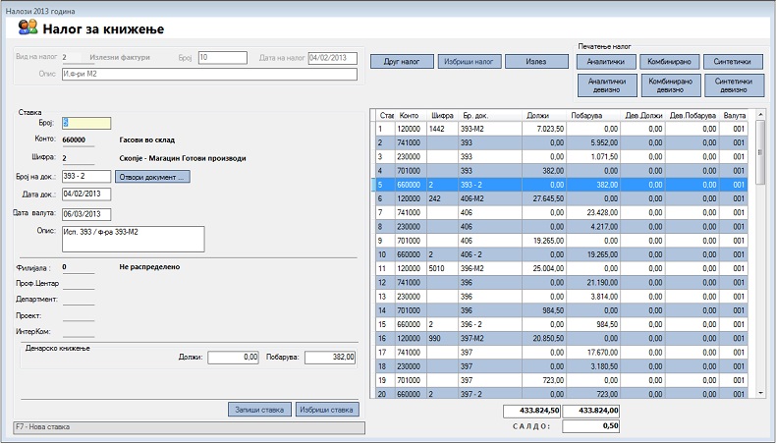Select row 10 with document 406 - 2

(561, 254)
